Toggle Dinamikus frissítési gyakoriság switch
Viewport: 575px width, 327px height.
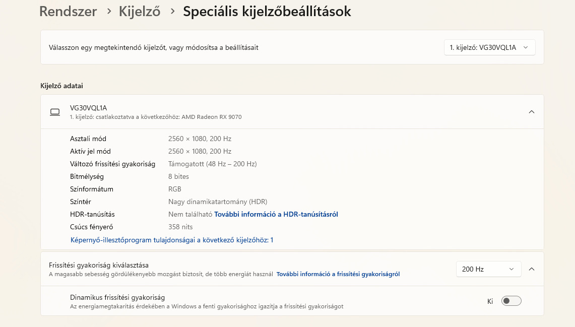511,301
